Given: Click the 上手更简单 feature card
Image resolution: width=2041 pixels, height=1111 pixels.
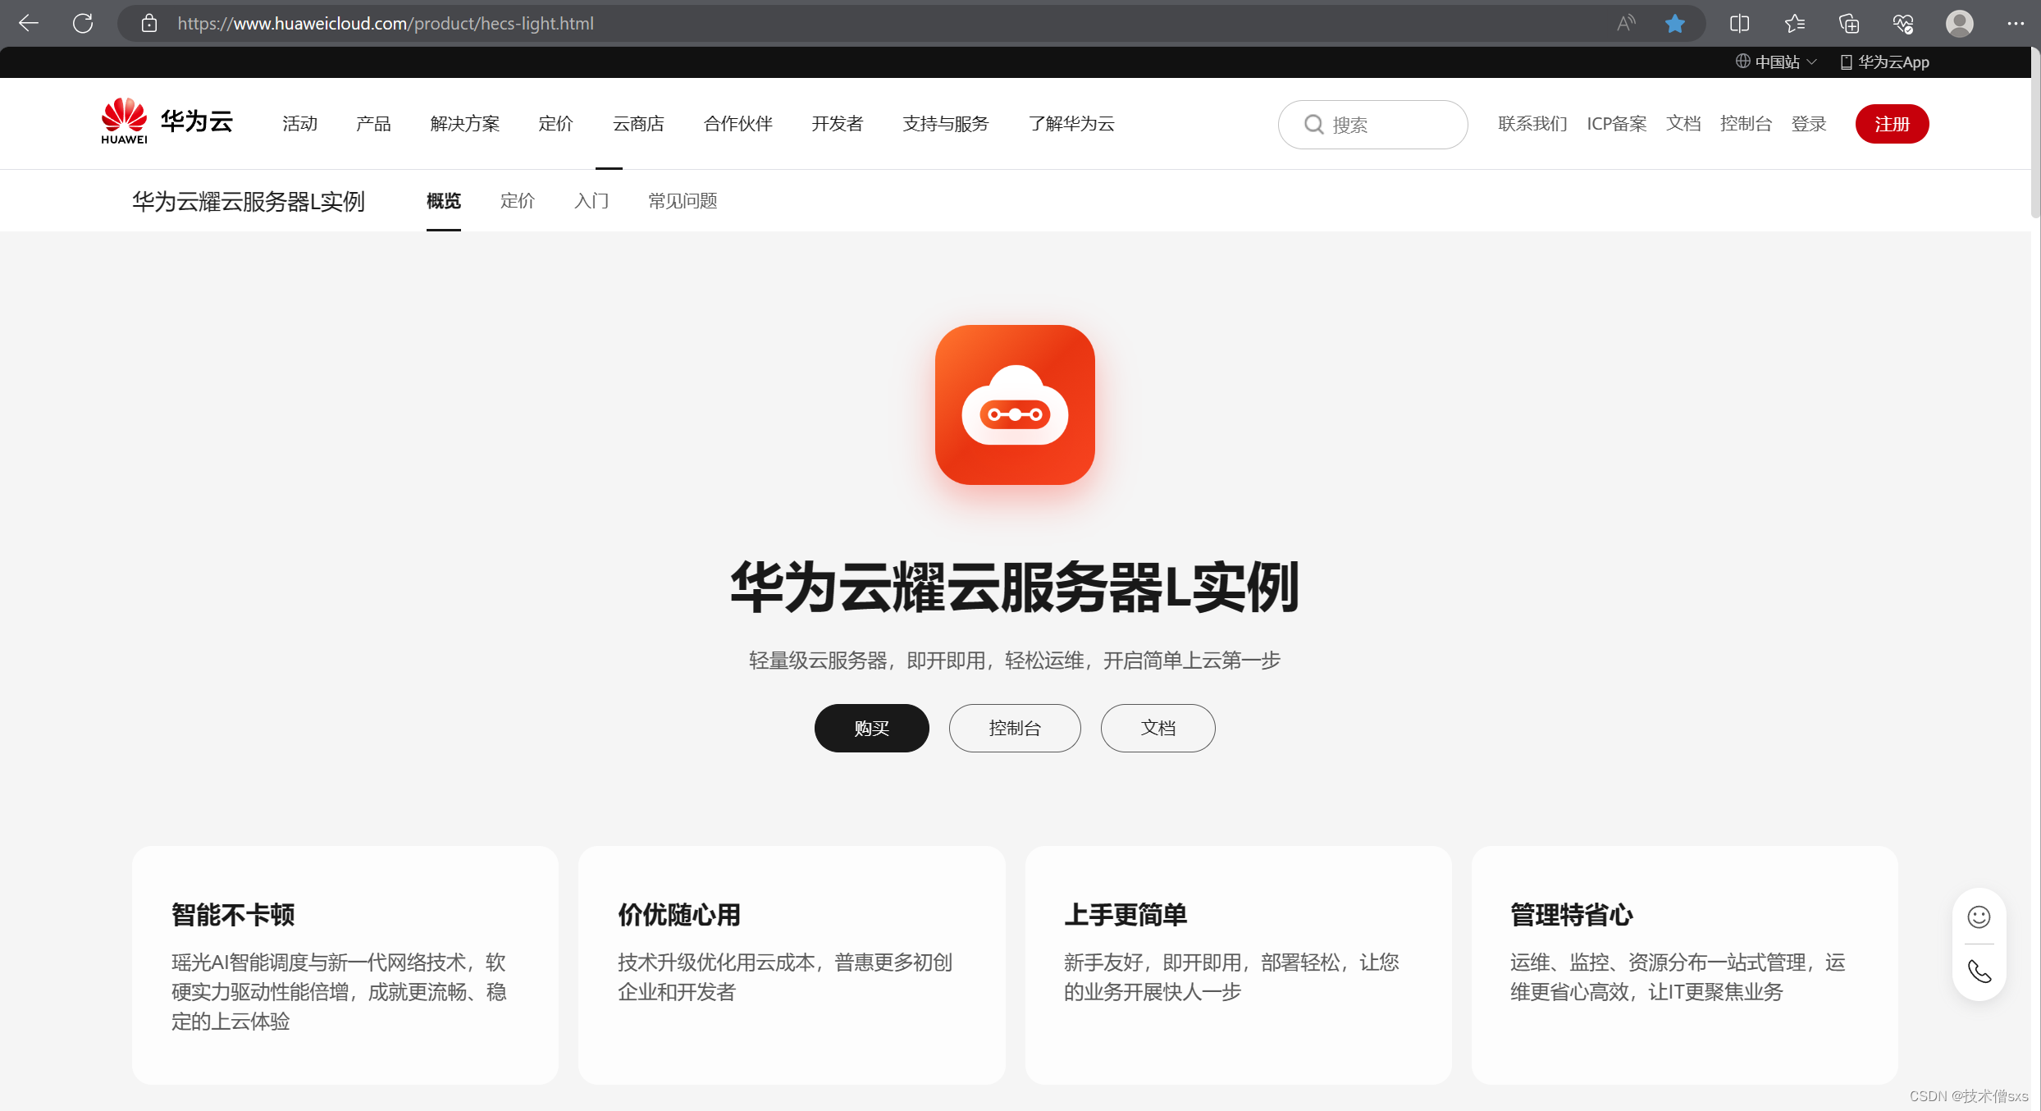Looking at the screenshot, I should 1238,965.
